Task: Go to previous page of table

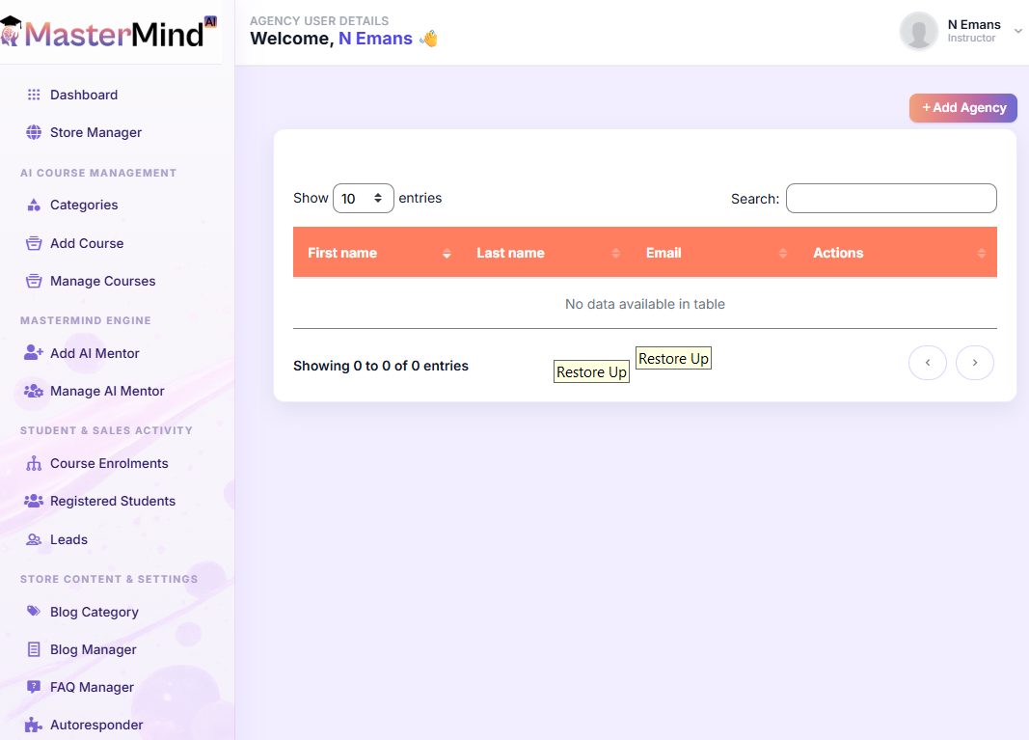Action: point(927,363)
